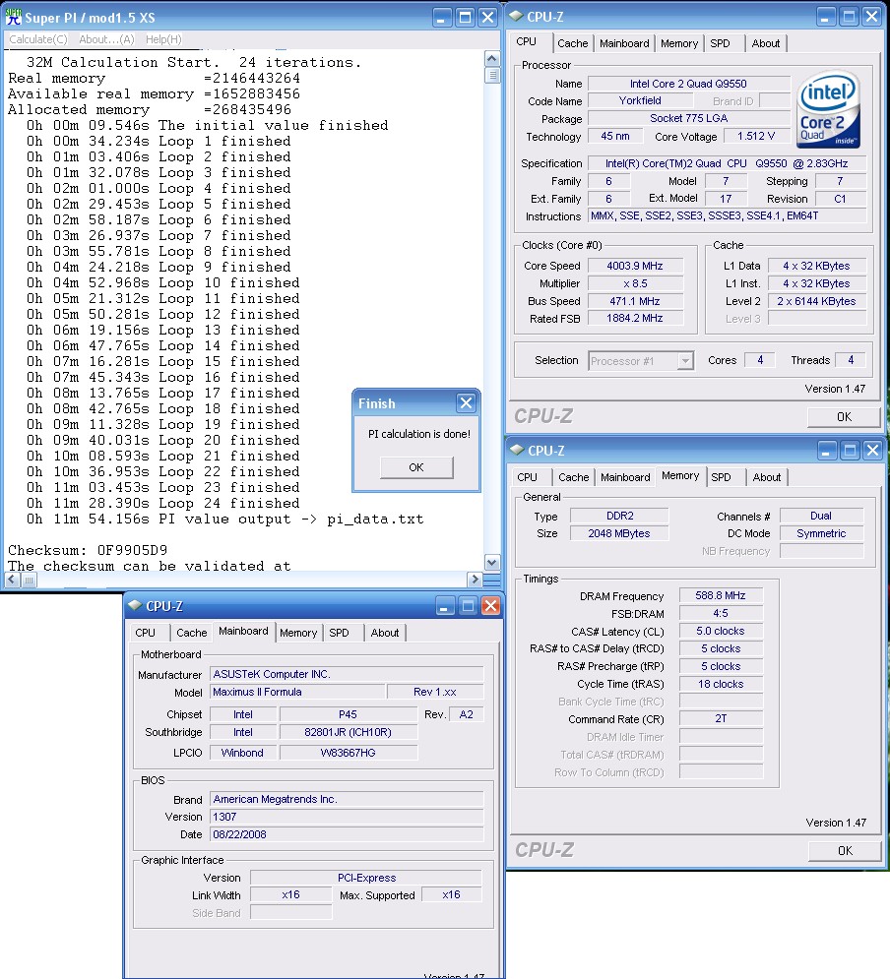The height and width of the screenshot is (979, 890).
Task: Select Mainboard tab in Memory CPU-Z window
Action: point(625,477)
